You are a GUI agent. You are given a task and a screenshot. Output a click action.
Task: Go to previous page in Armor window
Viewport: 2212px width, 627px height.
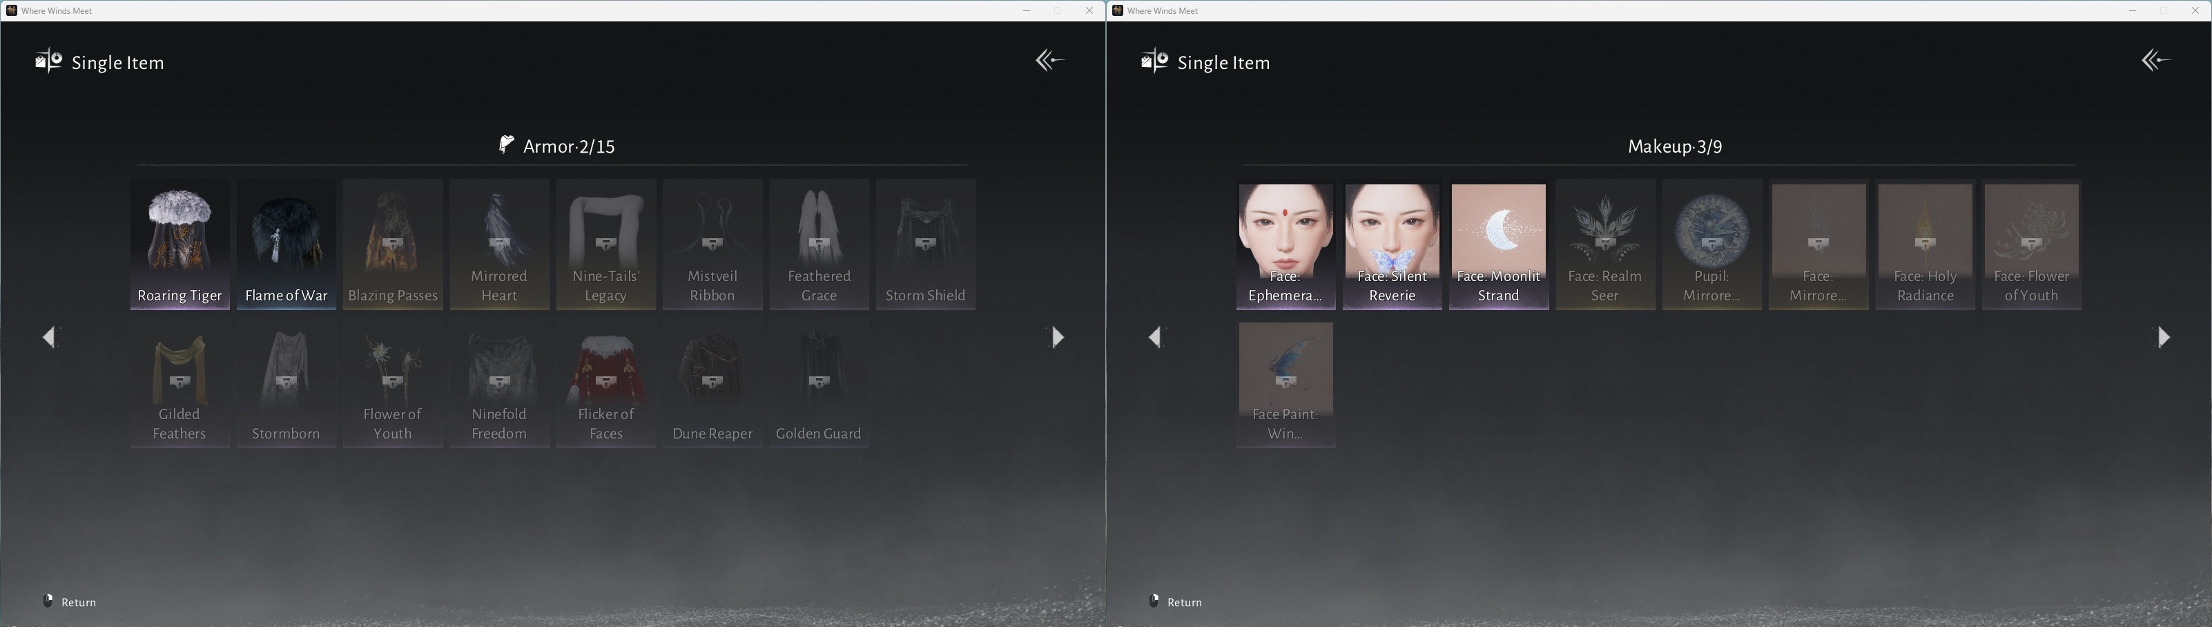pyautogui.click(x=50, y=337)
